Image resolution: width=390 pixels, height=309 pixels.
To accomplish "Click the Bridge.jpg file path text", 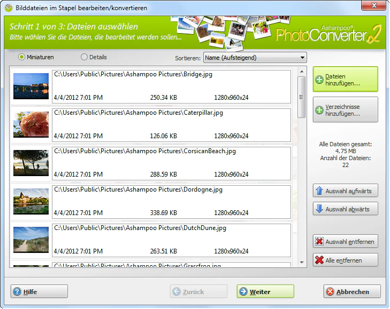I will point(133,74).
